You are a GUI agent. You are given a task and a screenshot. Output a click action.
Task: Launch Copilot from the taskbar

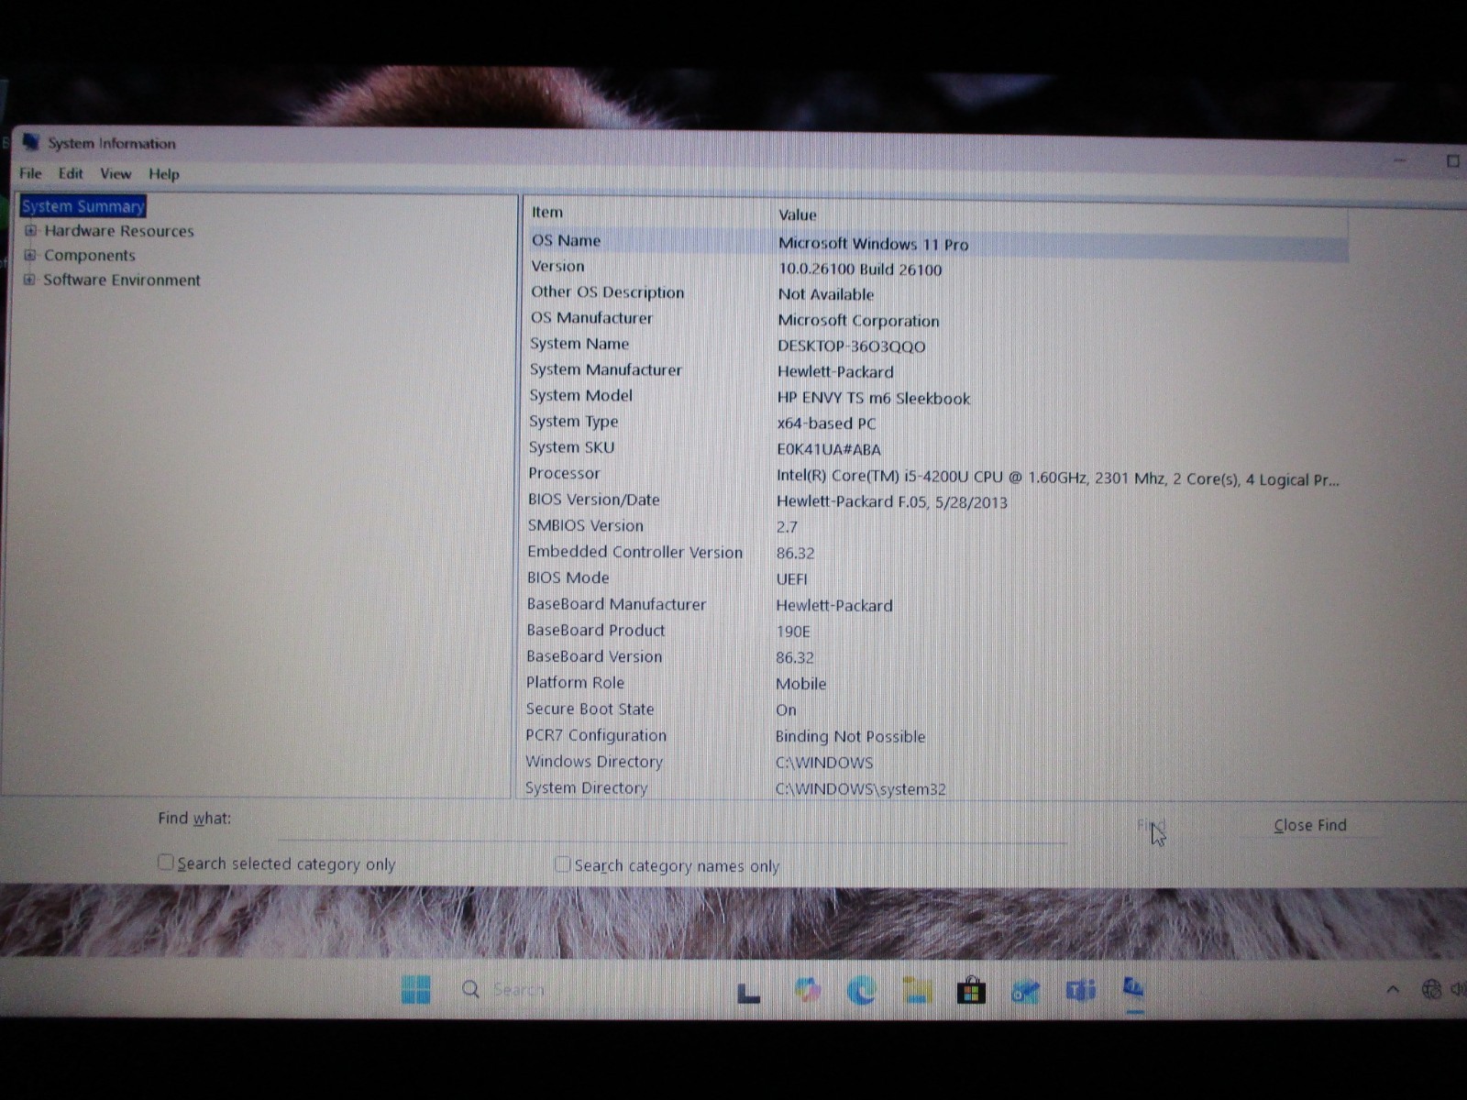(x=807, y=990)
